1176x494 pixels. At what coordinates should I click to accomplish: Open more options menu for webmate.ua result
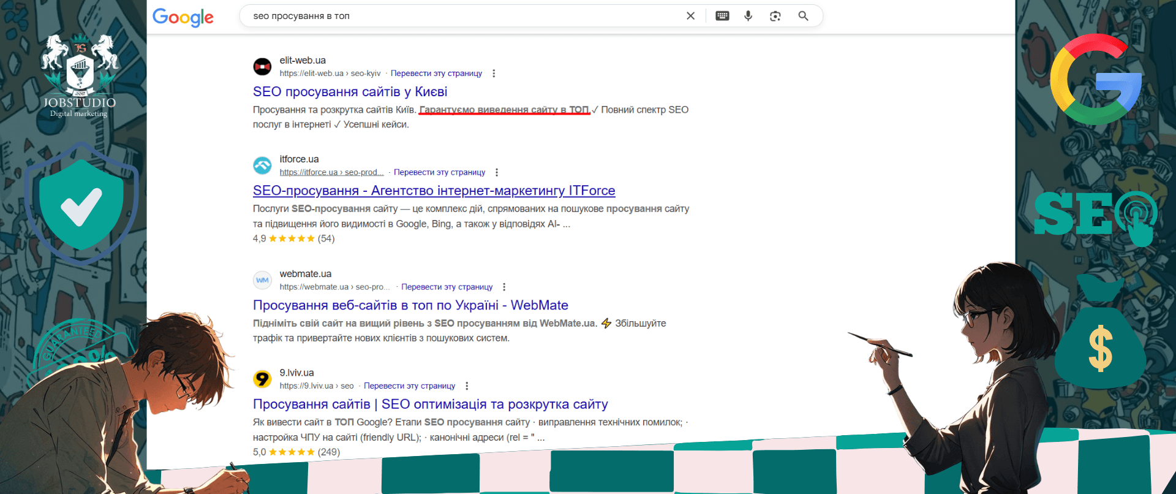[x=504, y=287]
